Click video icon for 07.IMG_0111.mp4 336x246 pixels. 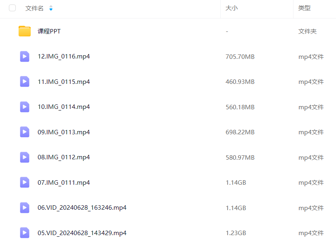click(25, 182)
